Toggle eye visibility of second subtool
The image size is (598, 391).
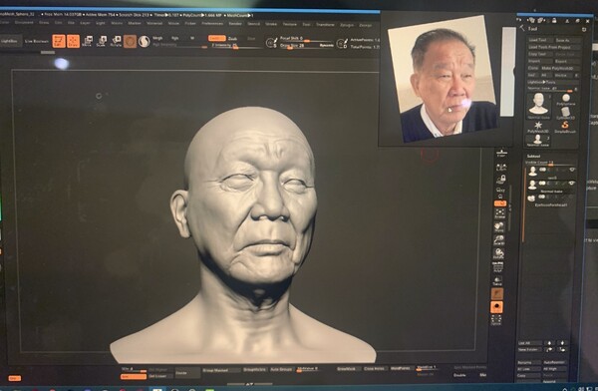572,184
